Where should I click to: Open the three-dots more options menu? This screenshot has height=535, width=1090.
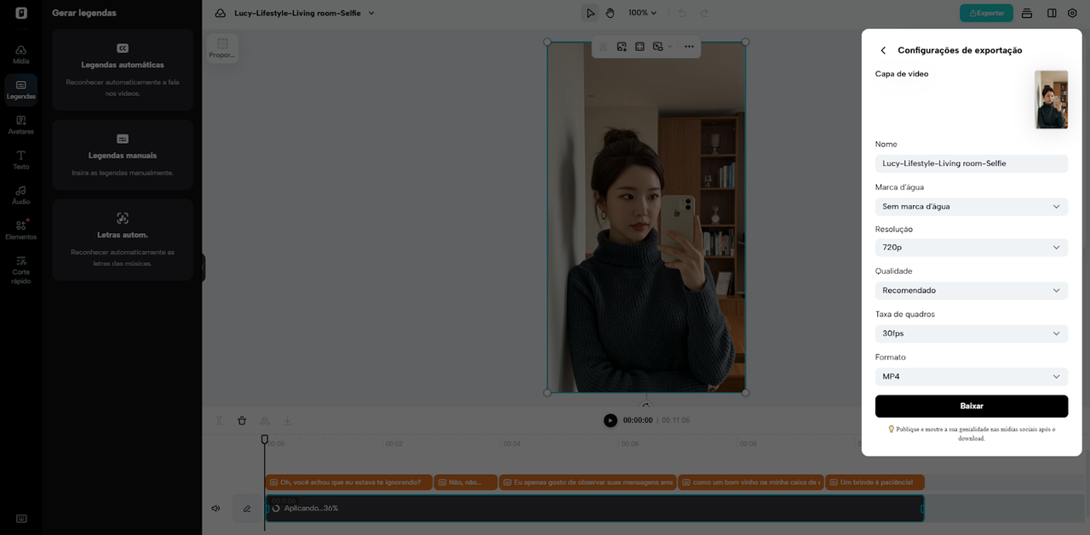click(x=688, y=47)
